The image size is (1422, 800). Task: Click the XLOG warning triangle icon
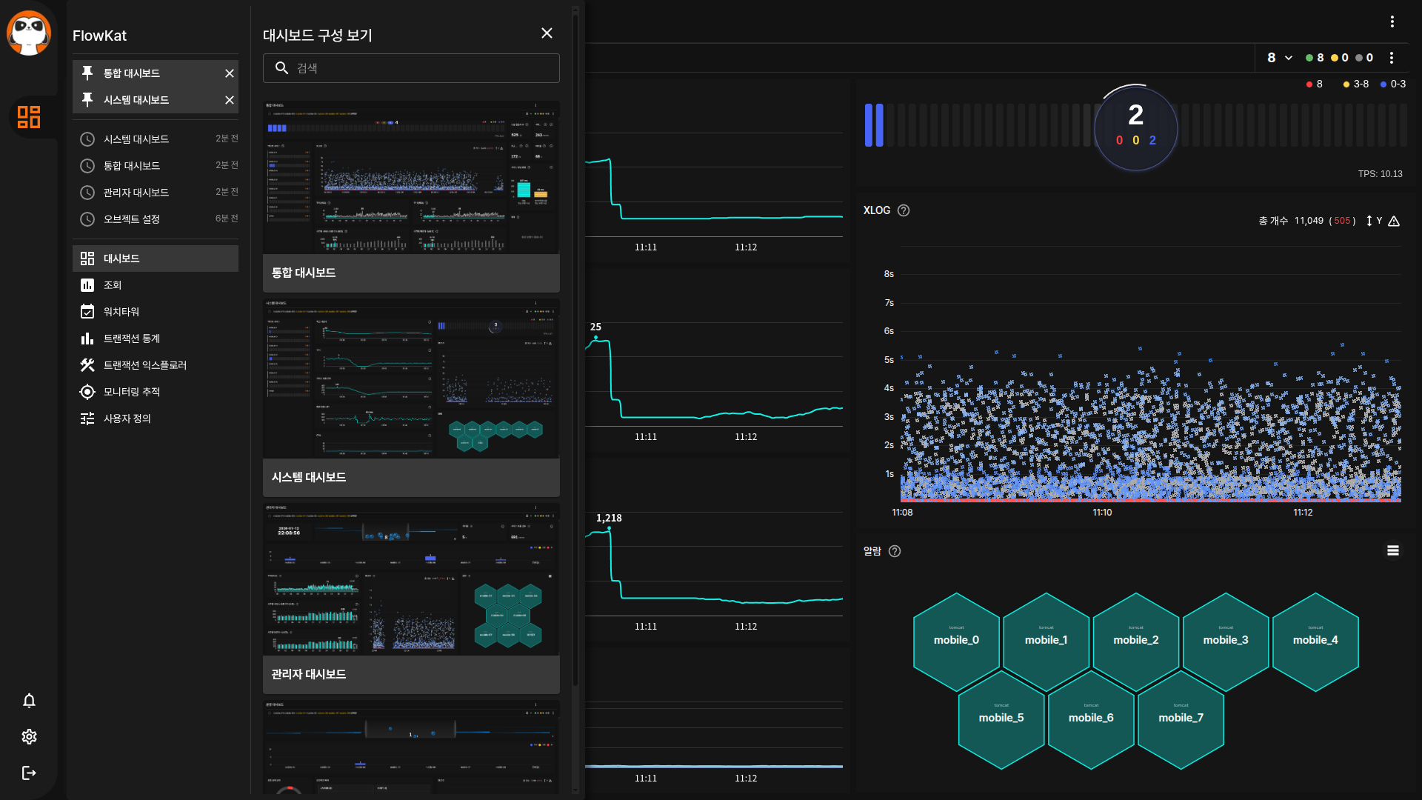click(x=1394, y=221)
